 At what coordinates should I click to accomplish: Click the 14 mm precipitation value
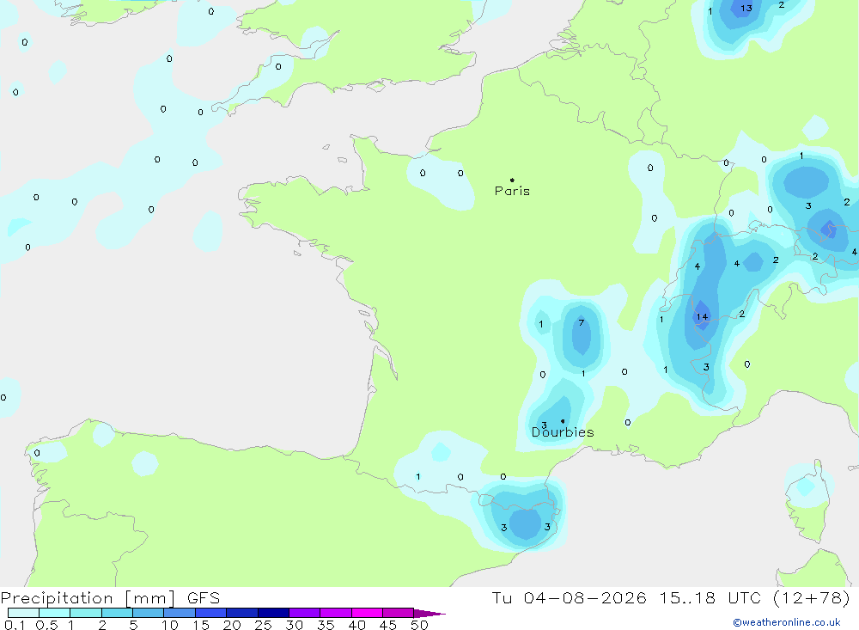pos(702,317)
